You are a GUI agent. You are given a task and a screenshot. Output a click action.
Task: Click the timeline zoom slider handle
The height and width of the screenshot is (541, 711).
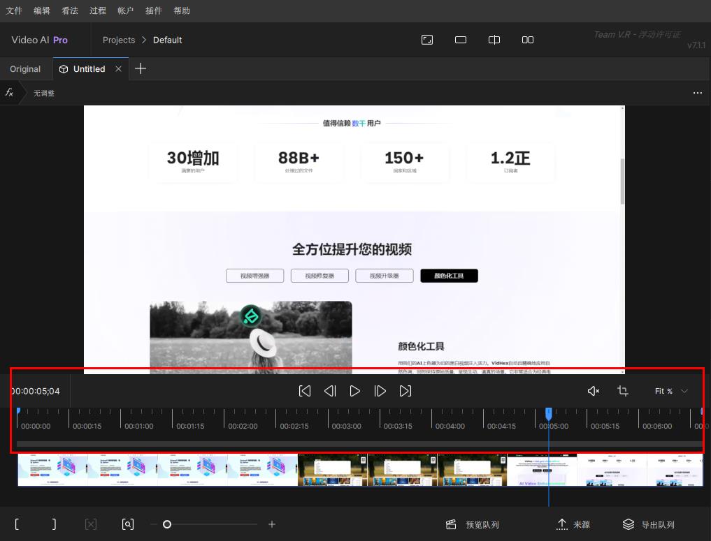point(167,524)
